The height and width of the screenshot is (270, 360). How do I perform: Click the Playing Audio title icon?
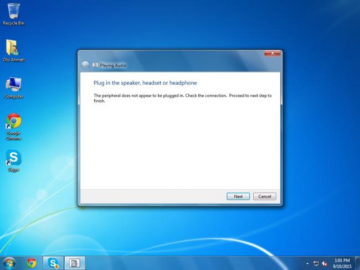click(95, 65)
